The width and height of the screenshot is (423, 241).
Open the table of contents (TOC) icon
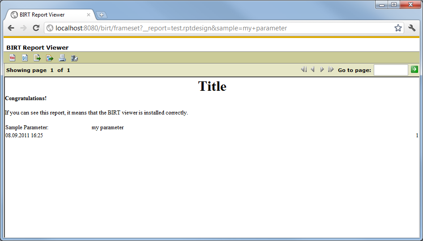tap(13, 58)
